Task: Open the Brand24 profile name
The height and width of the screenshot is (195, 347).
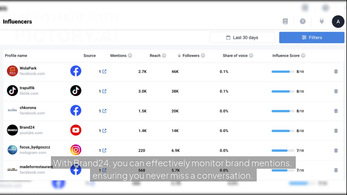Action: 27,127
